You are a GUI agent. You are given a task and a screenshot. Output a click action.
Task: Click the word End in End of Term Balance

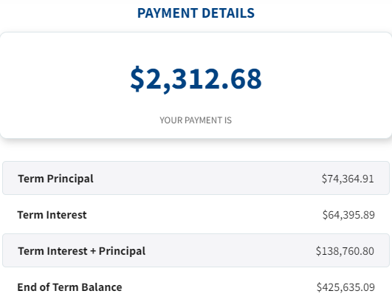click(27, 287)
